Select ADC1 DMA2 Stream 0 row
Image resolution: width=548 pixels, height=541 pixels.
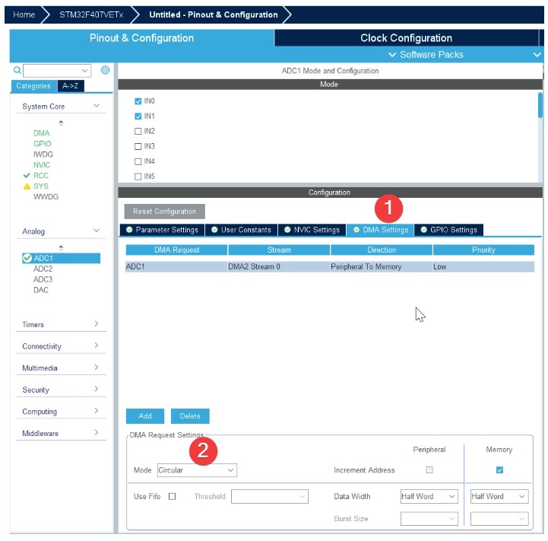click(x=330, y=266)
